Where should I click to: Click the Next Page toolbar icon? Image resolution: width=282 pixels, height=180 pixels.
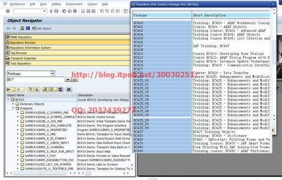tap(112, 11)
